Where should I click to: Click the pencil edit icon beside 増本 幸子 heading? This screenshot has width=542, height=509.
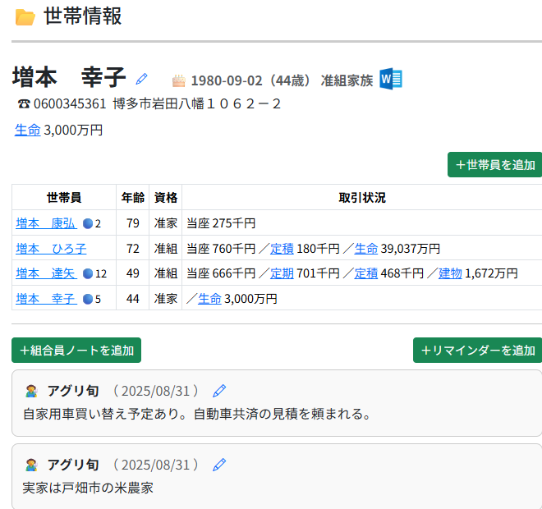click(142, 79)
